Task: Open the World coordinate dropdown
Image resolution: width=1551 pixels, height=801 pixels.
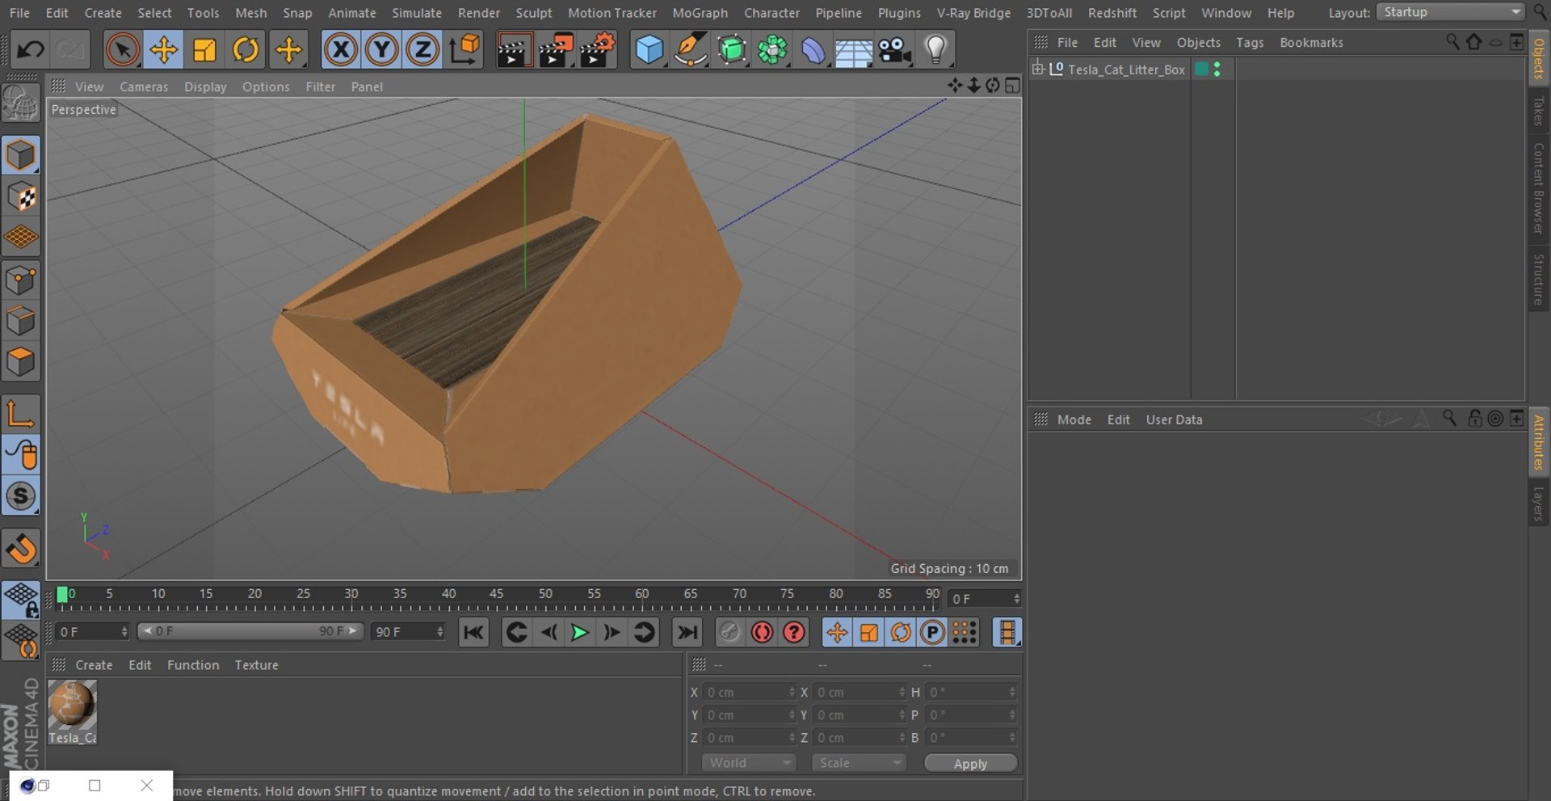Action: pos(749,763)
